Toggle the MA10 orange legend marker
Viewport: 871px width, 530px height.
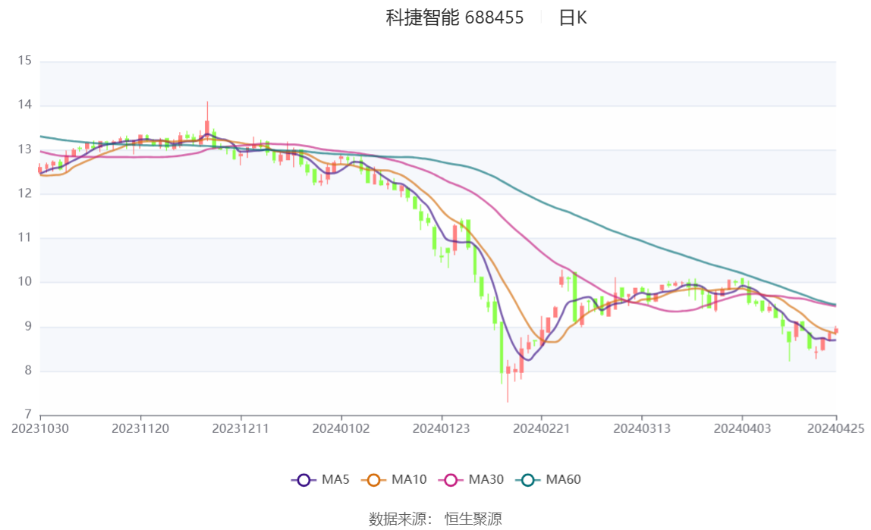point(374,480)
